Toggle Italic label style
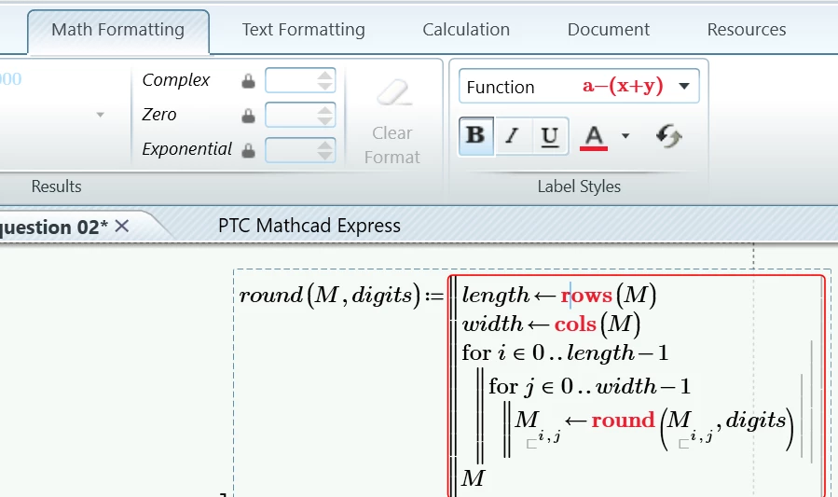The width and height of the screenshot is (838, 497). coord(513,136)
